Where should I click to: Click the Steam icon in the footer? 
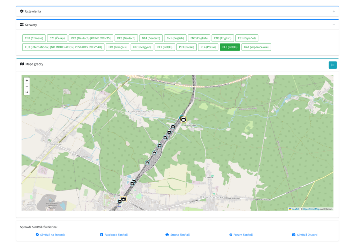tap(37, 234)
